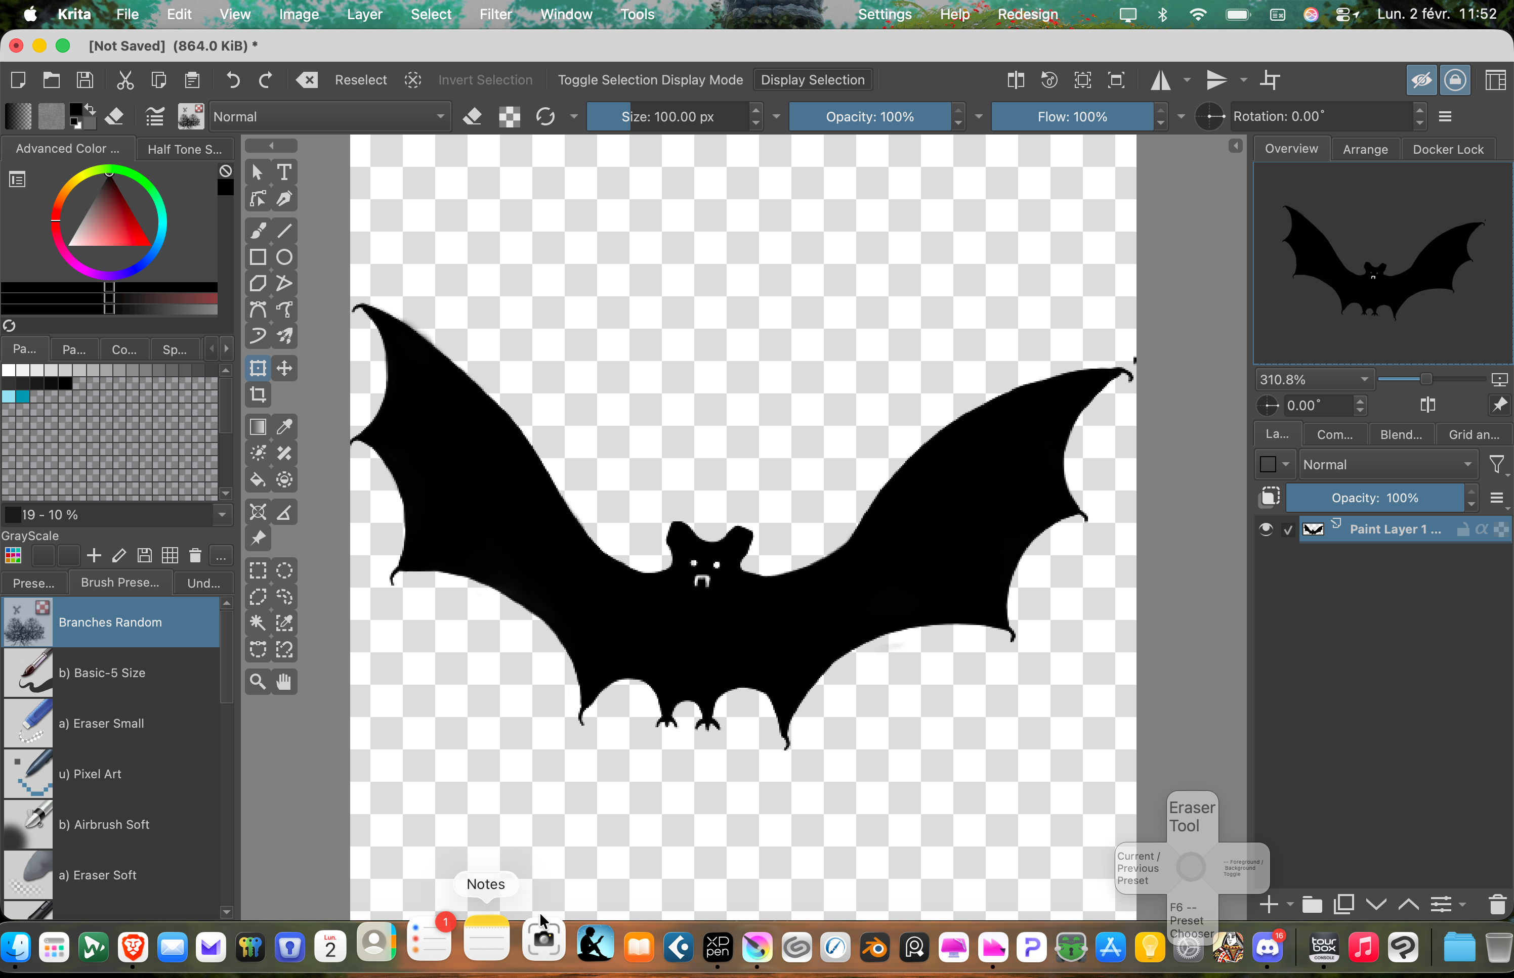The image size is (1514, 978).
Task: Click the Reselect button
Action: [x=360, y=80]
